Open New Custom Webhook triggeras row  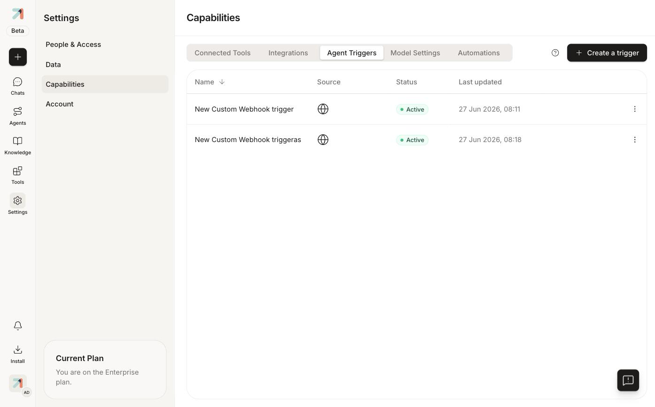point(416,140)
